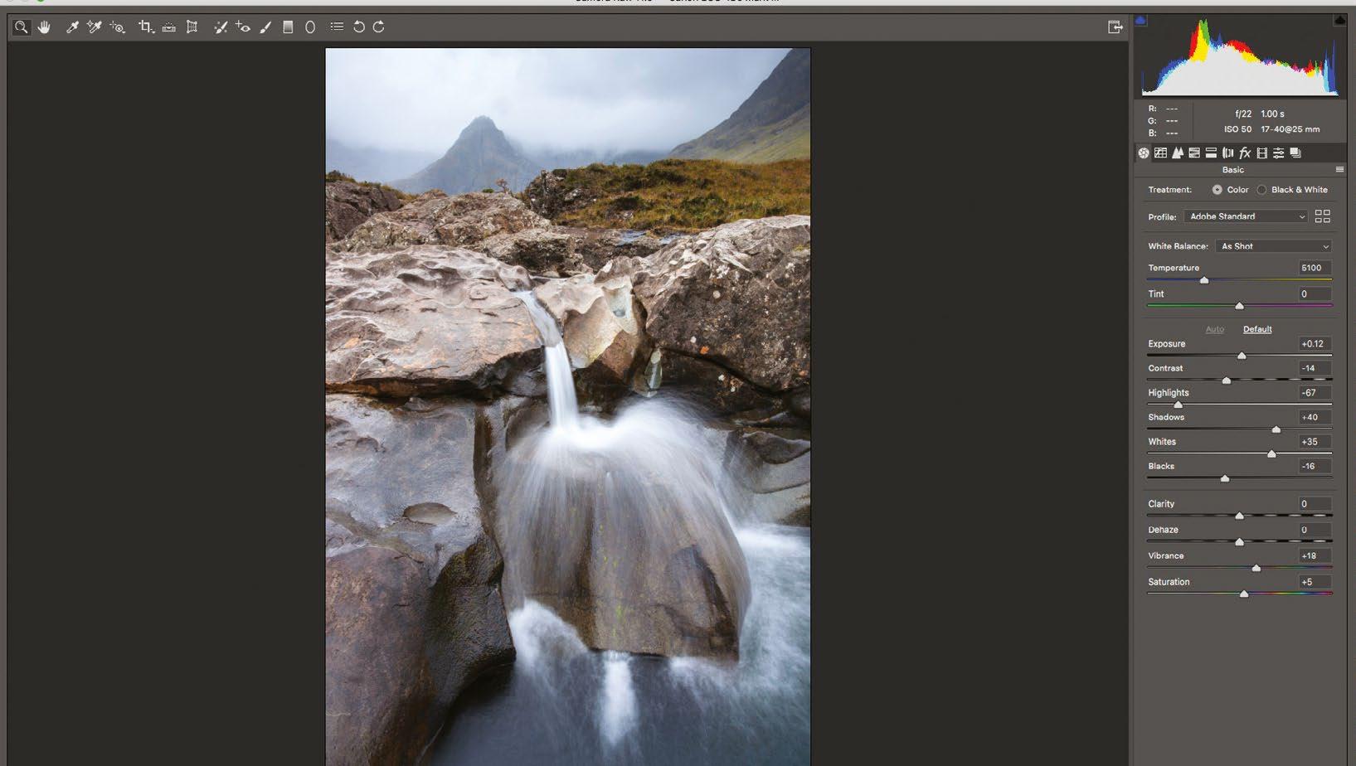Click the Blacks slider handle
This screenshot has height=766, width=1356.
[x=1225, y=478]
